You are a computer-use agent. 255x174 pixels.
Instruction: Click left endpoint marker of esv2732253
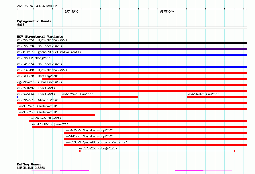pos(80,151)
